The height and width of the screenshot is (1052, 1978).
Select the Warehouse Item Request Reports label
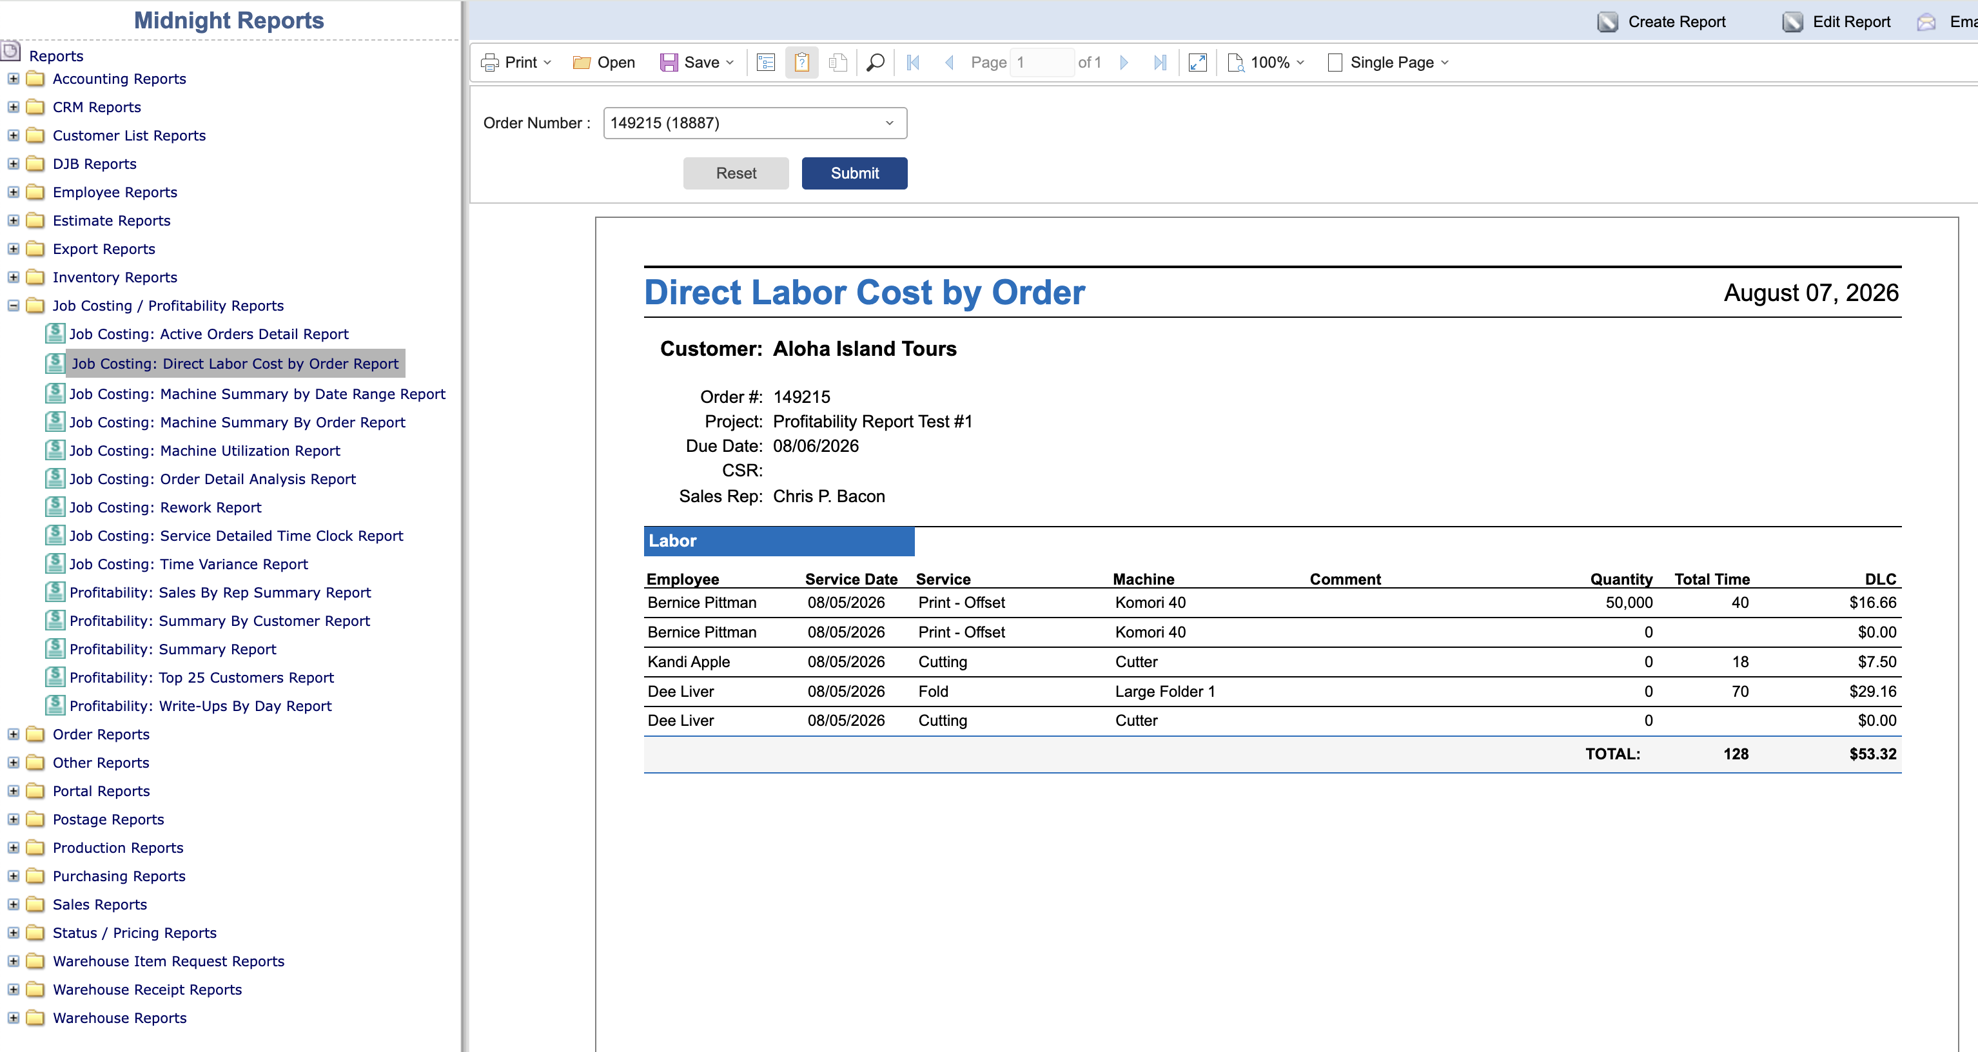click(168, 961)
